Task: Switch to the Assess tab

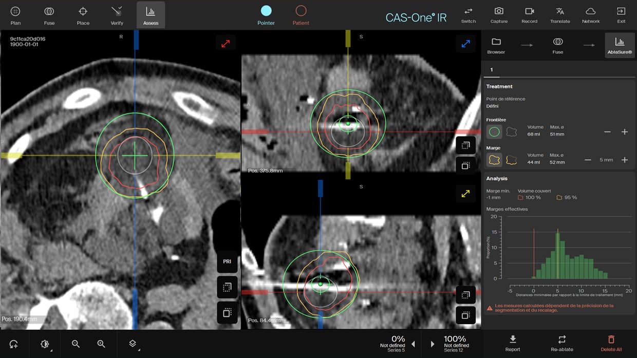Action: (151, 15)
